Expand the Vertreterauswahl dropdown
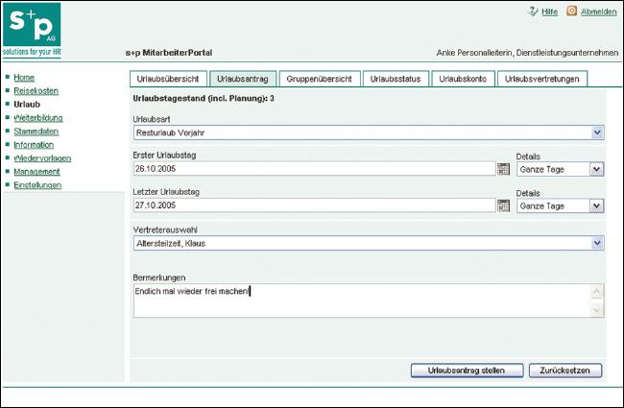The image size is (624, 408). (597, 243)
